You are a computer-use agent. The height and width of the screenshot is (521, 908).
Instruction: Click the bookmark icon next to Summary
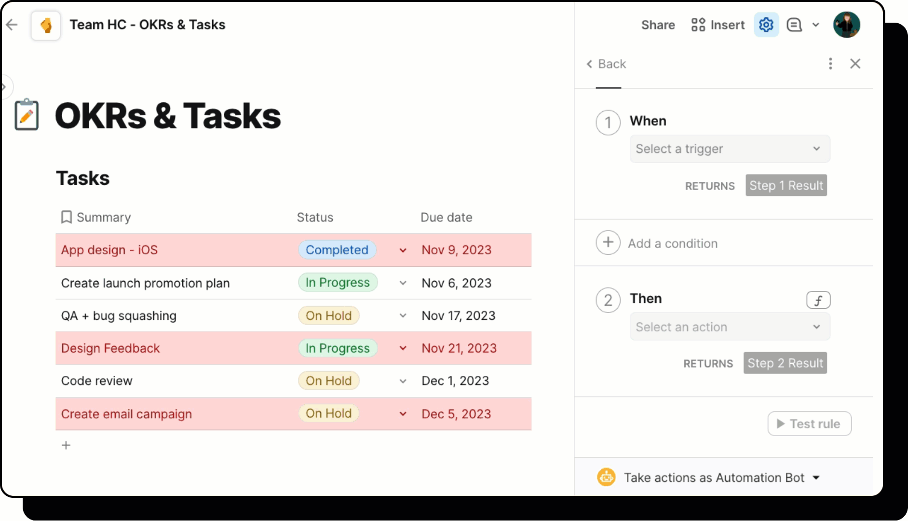[67, 217]
